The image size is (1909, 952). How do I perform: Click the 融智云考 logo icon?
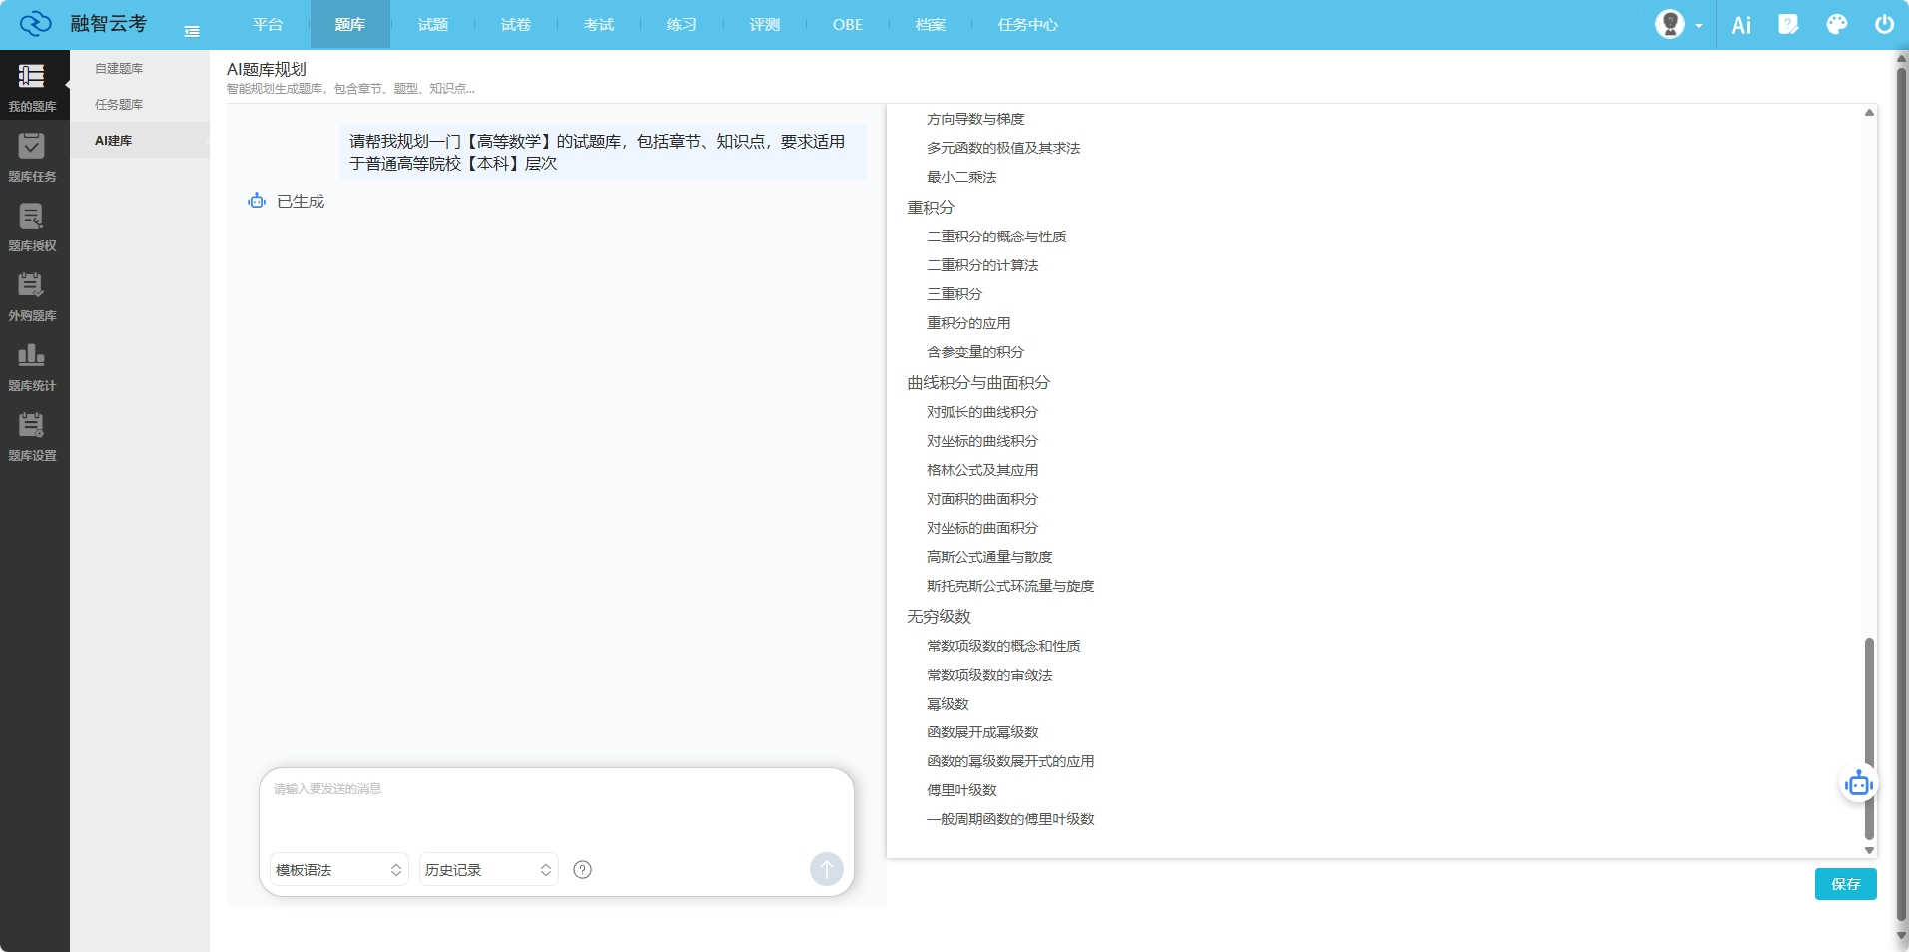(x=36, y=23)
